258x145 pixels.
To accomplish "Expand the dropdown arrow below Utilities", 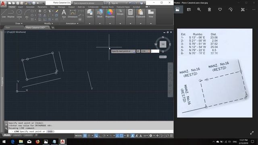I will [130, 23].
